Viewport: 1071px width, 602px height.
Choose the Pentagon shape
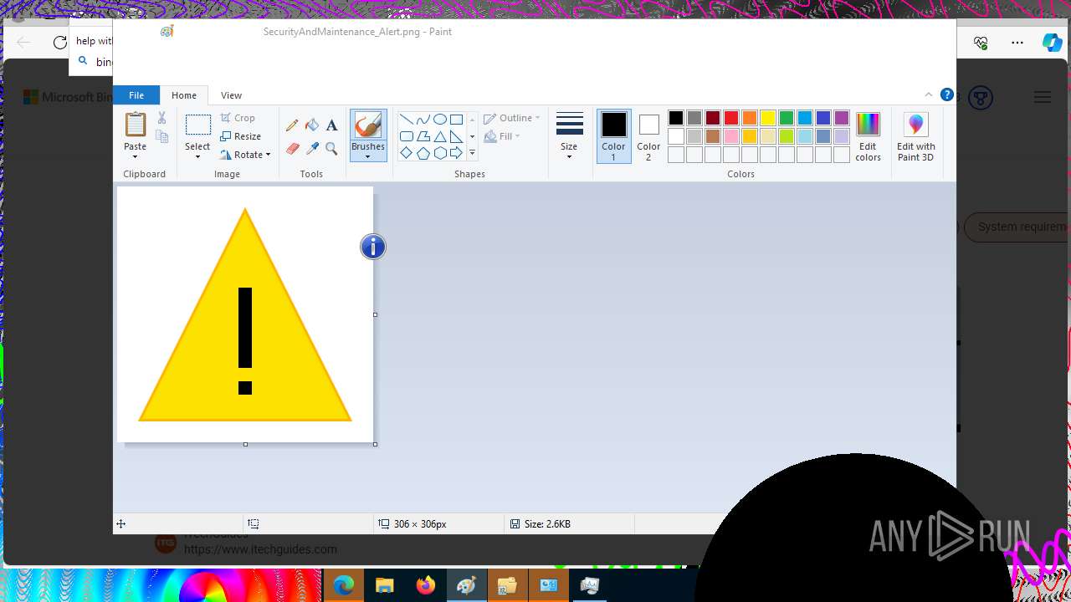pyautogui.click(x=423, y=153)
